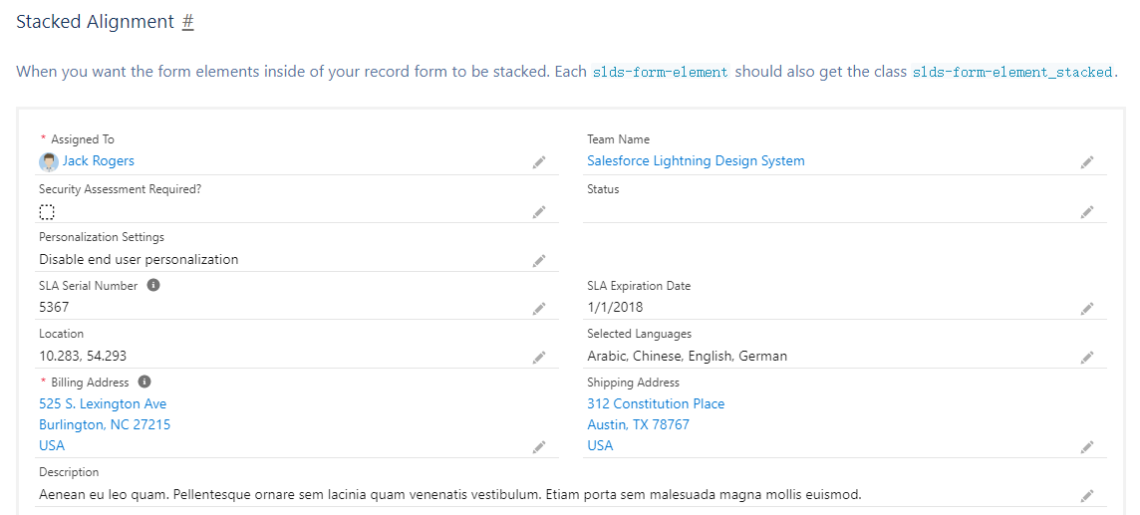Click the edit pencil for Assigned To

539,161
